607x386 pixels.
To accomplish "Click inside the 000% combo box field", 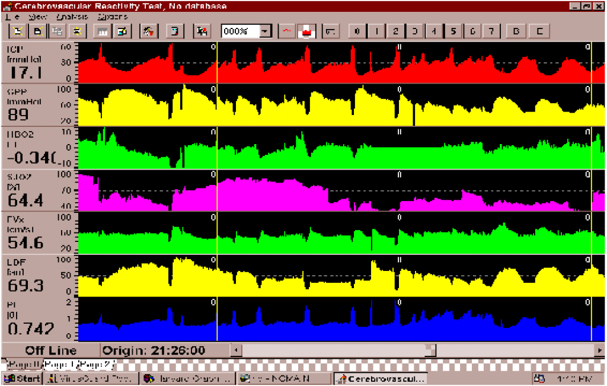I will click(x=240, y=31).
